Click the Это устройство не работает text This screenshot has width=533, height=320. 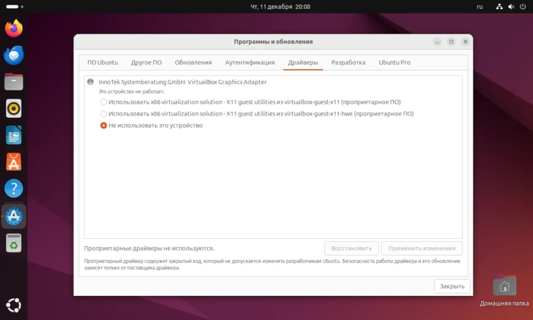point(131,92)
